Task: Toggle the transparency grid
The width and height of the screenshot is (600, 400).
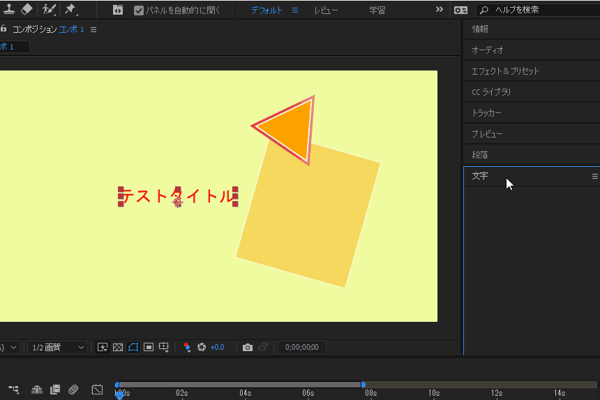Action: (x=118, y=347)
